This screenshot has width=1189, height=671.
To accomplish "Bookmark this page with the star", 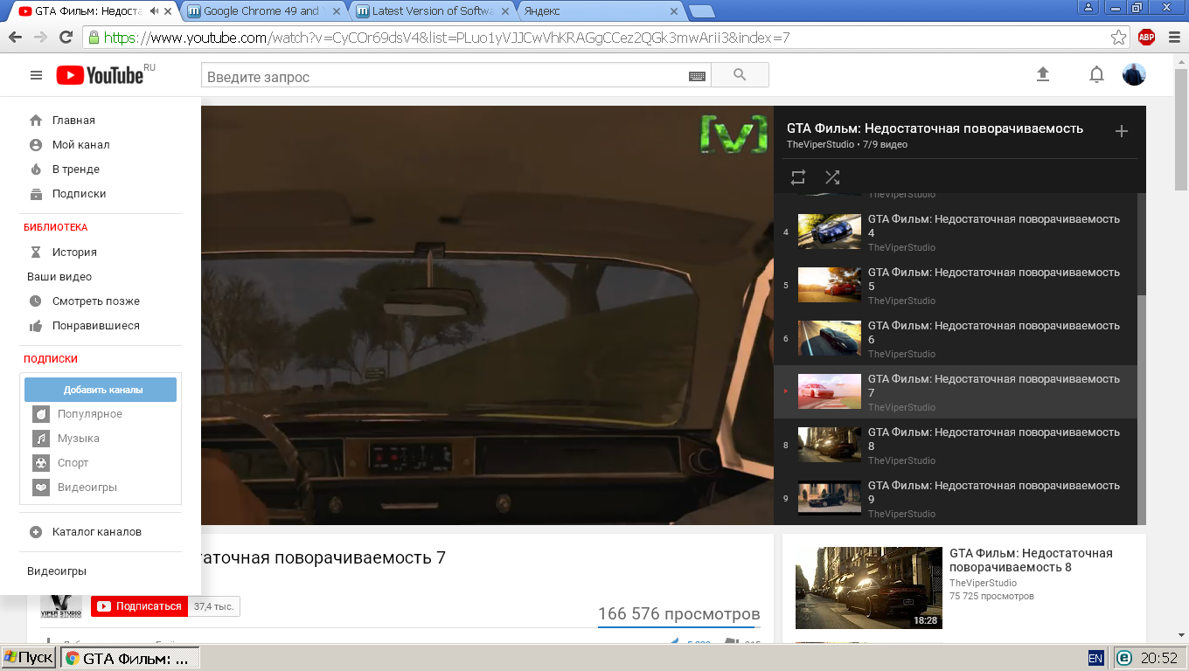I will click(1118, 38).
